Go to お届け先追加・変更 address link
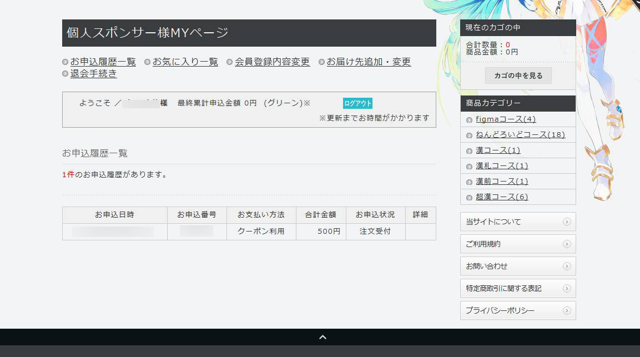Screen dimensions: 640x357 [369, 62]
